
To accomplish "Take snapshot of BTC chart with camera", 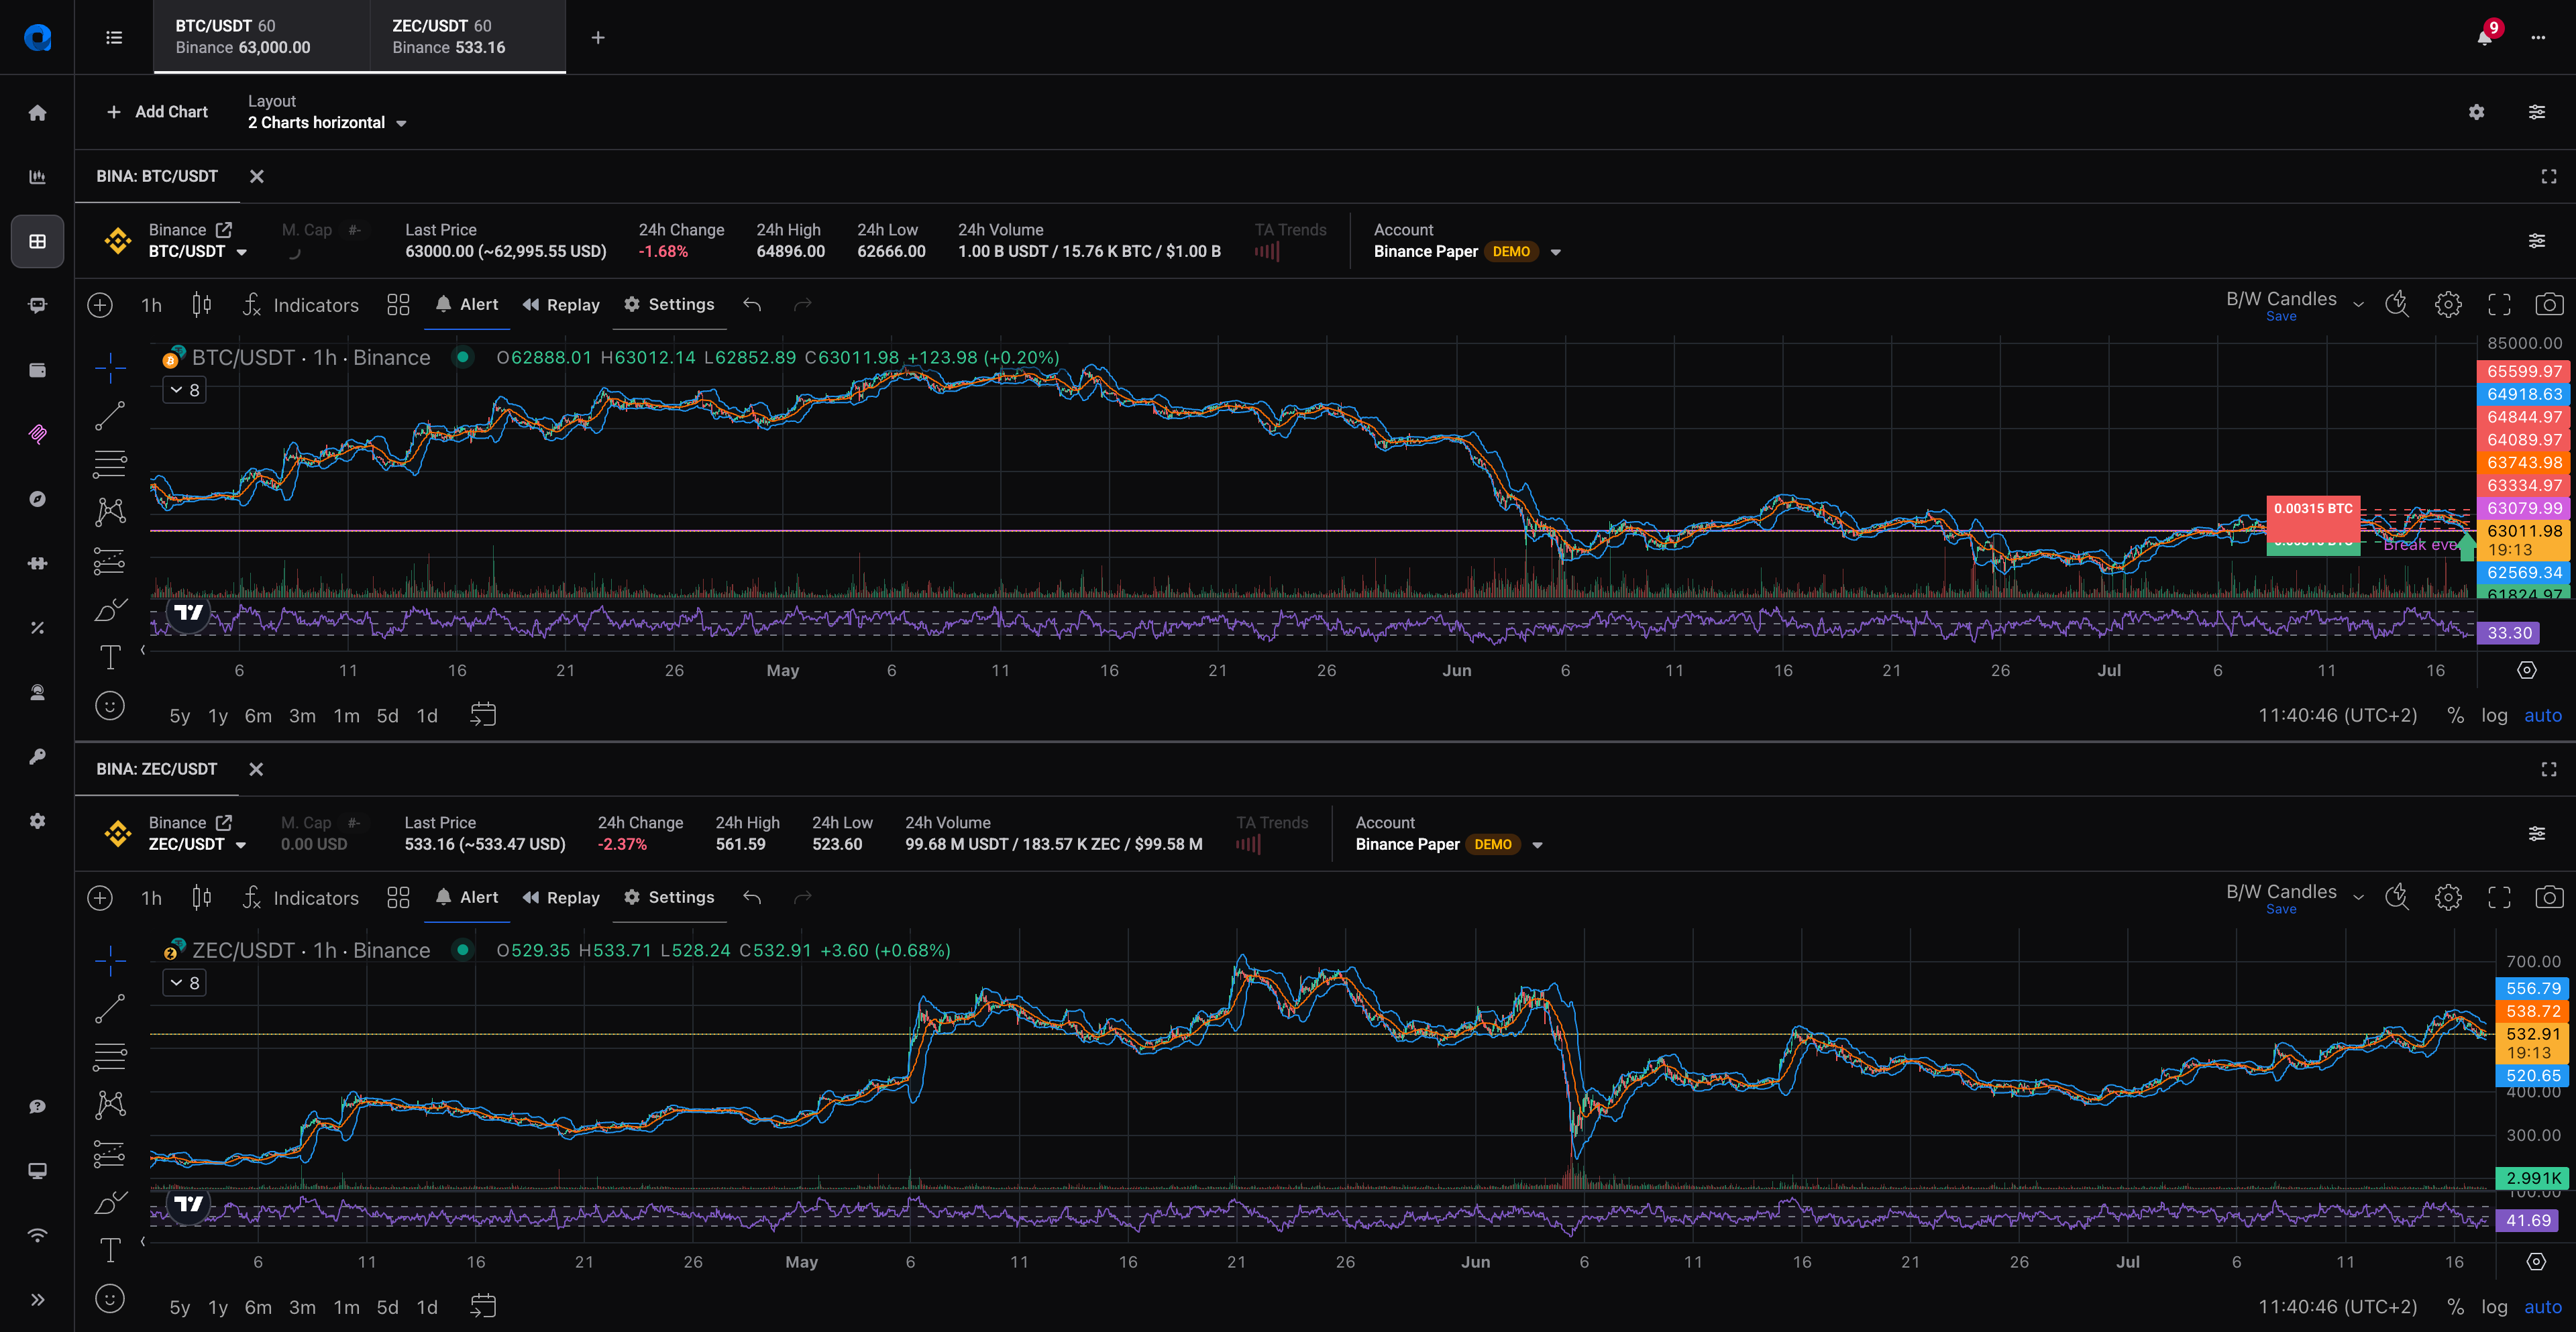I will (x=2549, y=305).
